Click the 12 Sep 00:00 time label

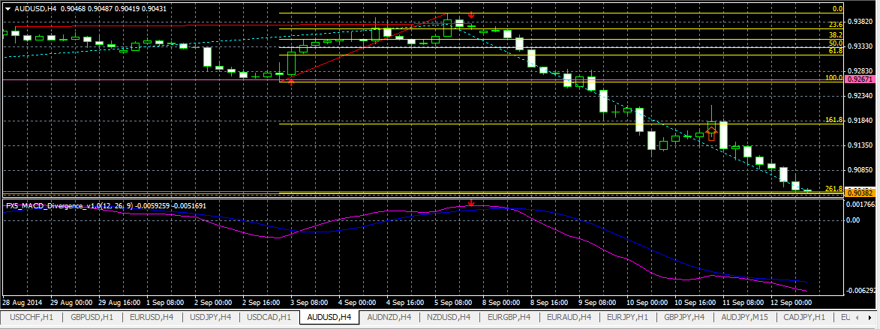790,303
